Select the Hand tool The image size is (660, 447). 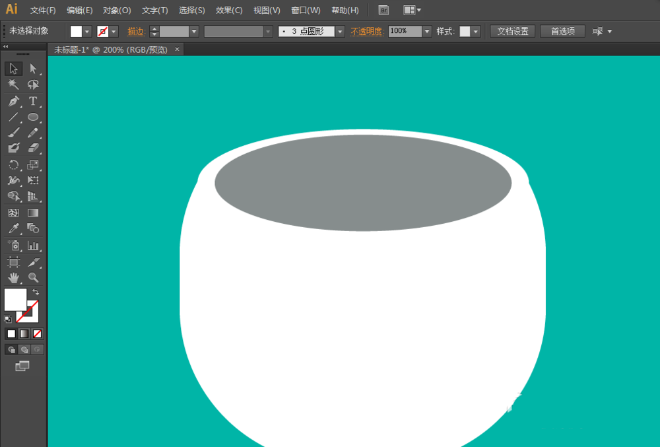click(x=13, y=278)
